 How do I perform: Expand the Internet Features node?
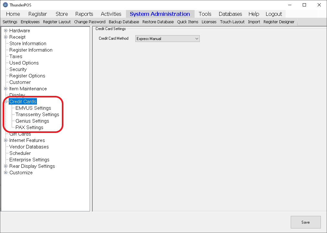point(6,140)
